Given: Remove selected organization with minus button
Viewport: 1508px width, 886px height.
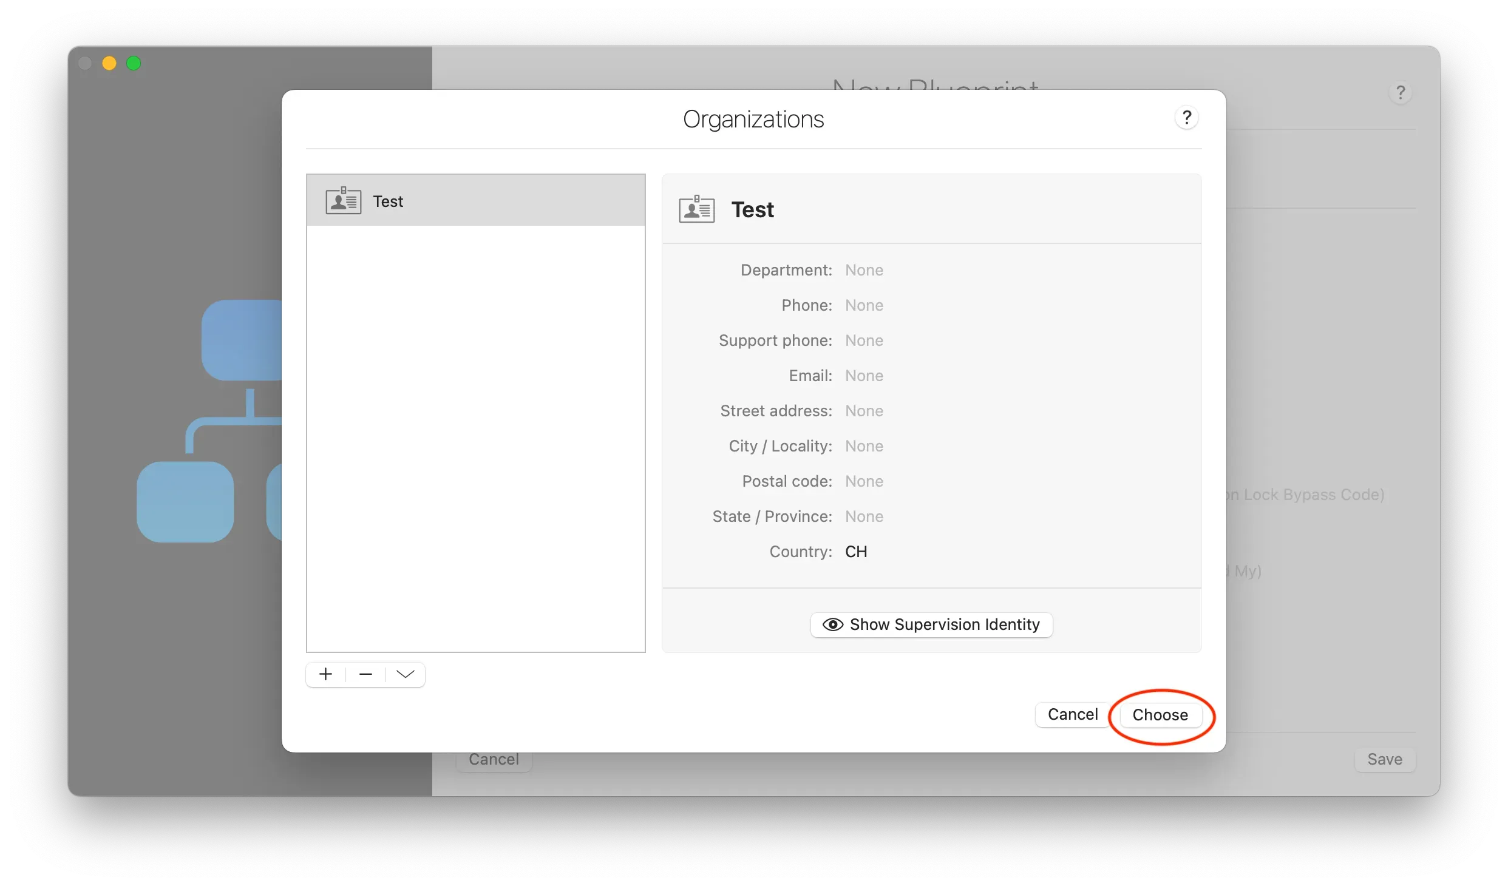Looking at the screenshot, I should point(365,674).
